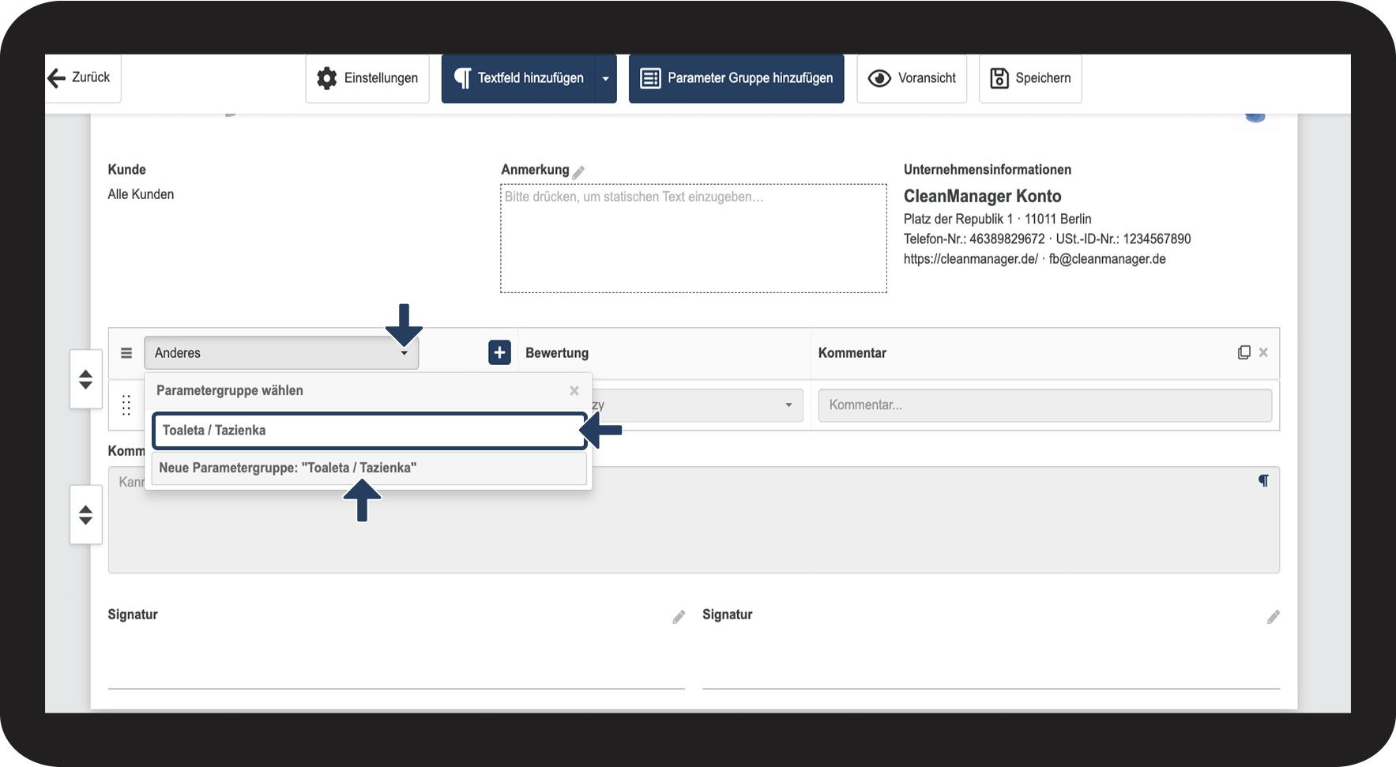Select Neue Parametergruppe "Toaleta / Tazienka" option
Image resolution: width=1396 pixels, height=767 pixels.
pyautogui.click(x=369, y=468)
